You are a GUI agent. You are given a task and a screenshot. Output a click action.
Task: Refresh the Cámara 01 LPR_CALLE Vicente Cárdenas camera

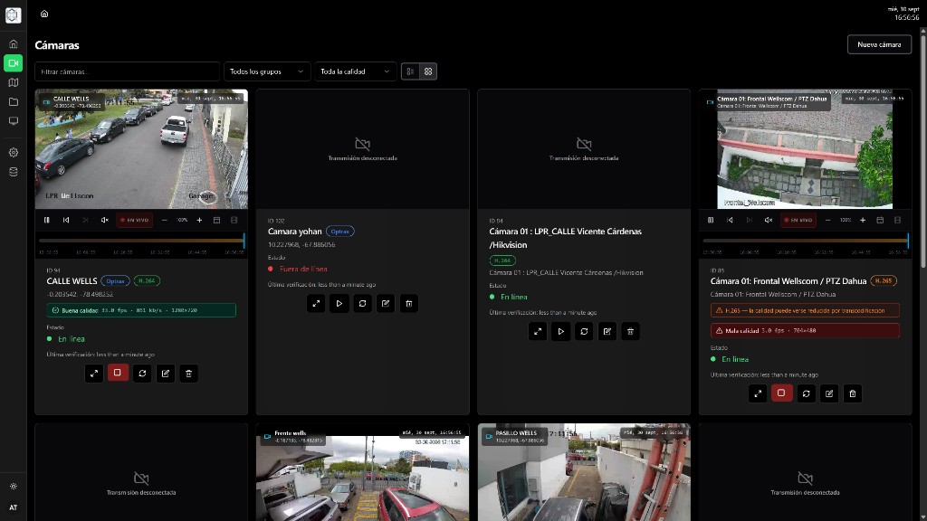[584, 331]
